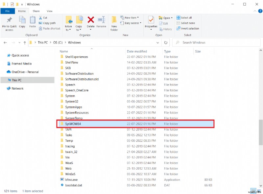Image resolution: width=263 pixels, height=194 pixels.
Task: Click the Cut scissors icon
Action: (x=40, y=18)
